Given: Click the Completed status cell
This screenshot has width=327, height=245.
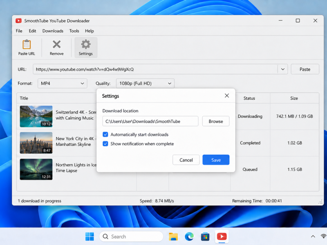Looking at the screenshot, I should [250, 143].
